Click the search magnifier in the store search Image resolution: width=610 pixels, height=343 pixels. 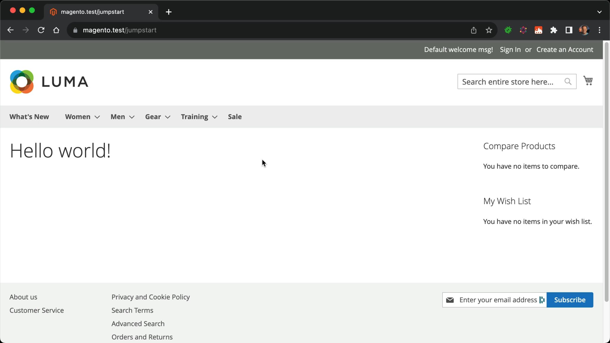pyautogui.click(x=568, y=81)
